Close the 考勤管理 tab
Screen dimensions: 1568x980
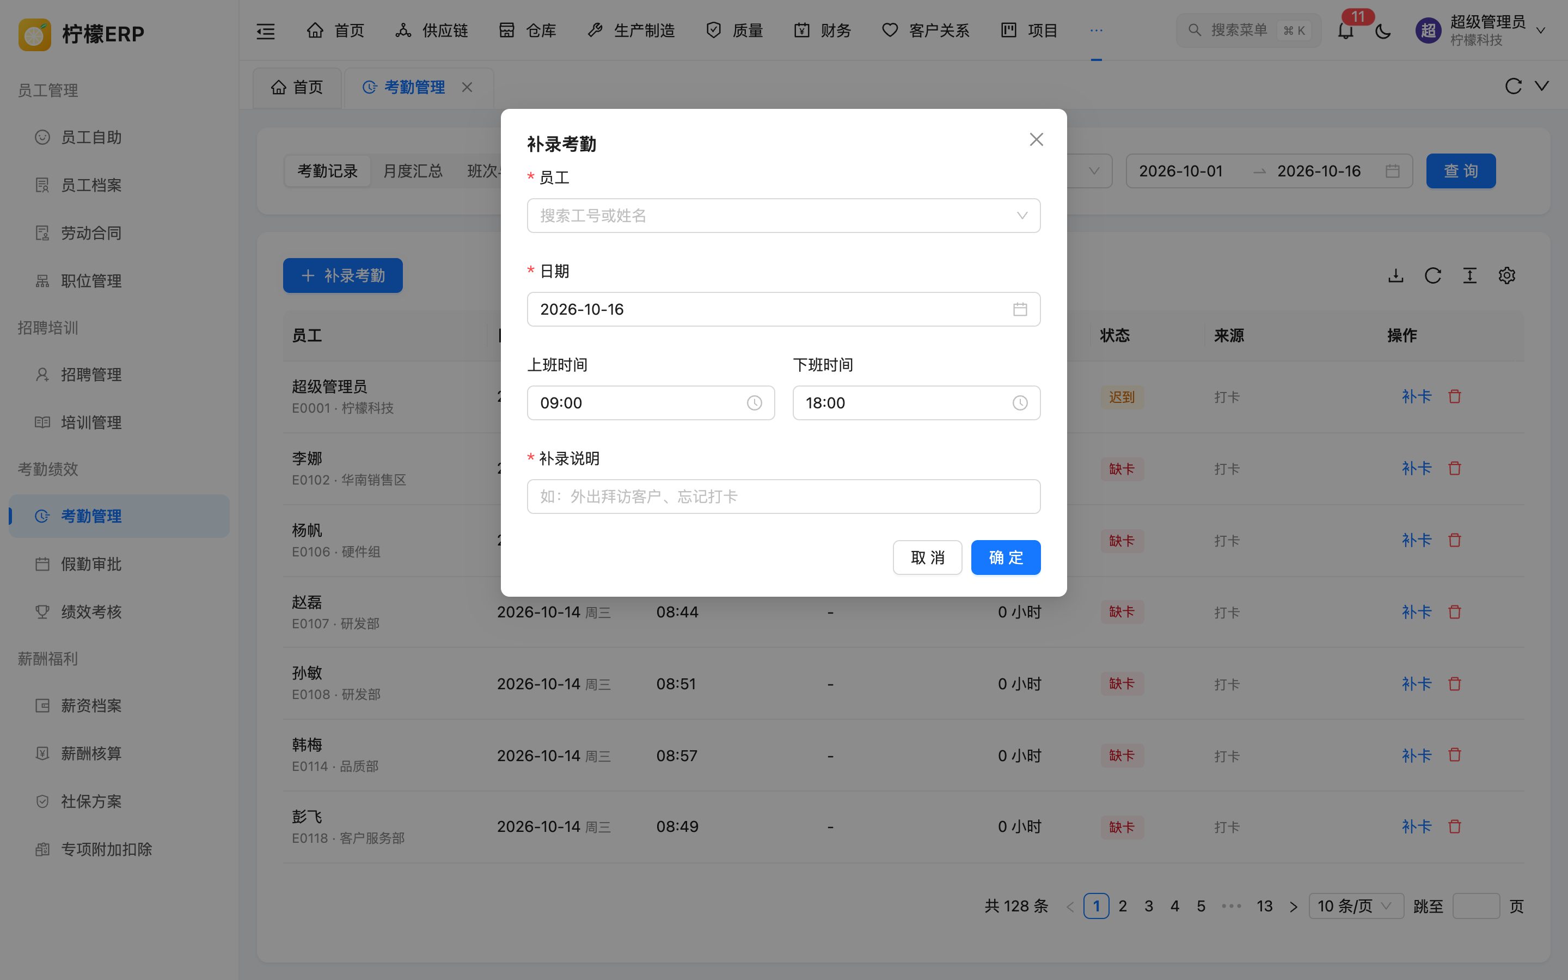pos(467,87)
